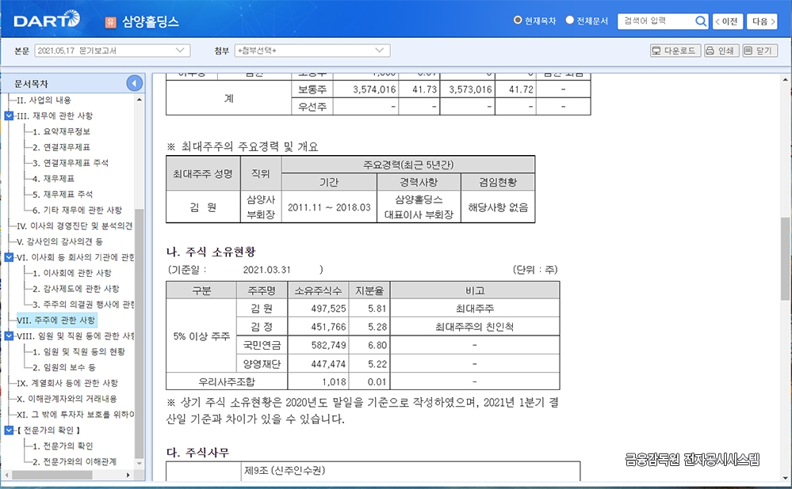Click the 국민연금 shareholder cell

pyautogui.click(x=262, y=345)
